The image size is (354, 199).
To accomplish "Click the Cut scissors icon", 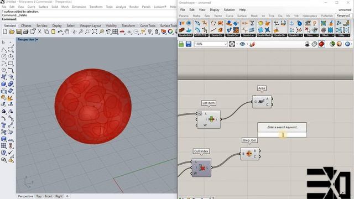I will click(x=39, y=32).
